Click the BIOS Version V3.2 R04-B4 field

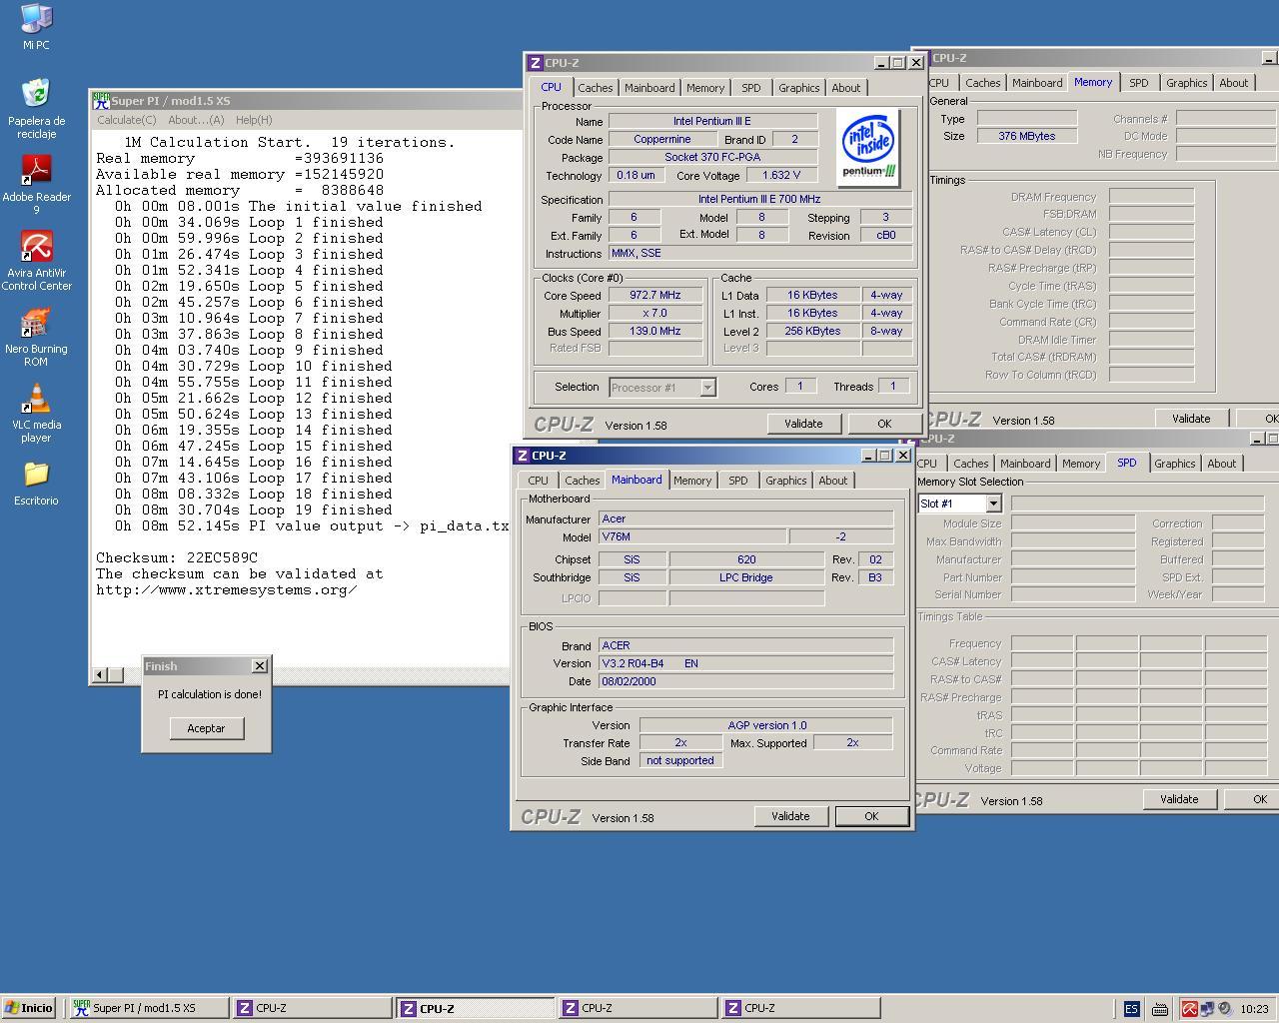(x=745, y=663)
